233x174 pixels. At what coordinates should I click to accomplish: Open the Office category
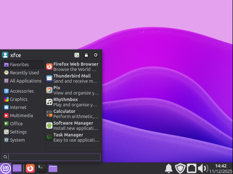coord(23,124)
